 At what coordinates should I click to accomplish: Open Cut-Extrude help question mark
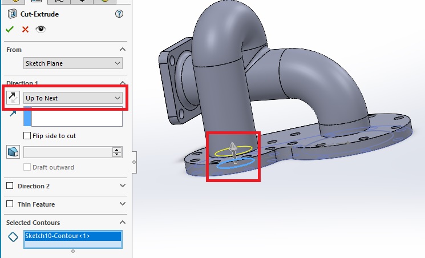pos(119,14)
